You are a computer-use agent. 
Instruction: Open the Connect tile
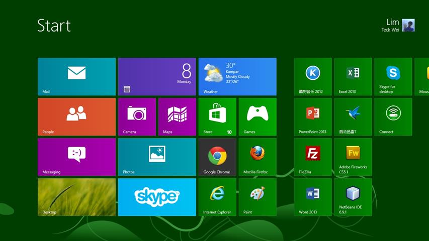[x=393, y=116]
